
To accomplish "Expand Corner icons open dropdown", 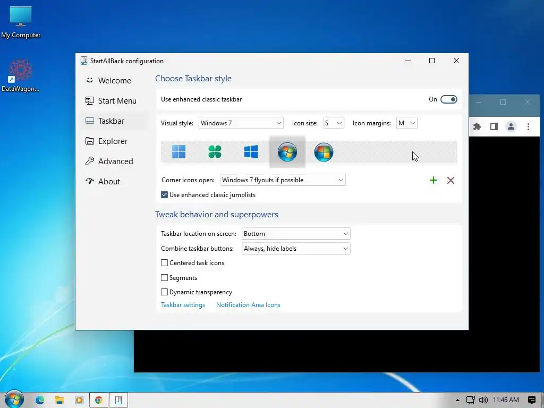I will [x=283, y=180].
